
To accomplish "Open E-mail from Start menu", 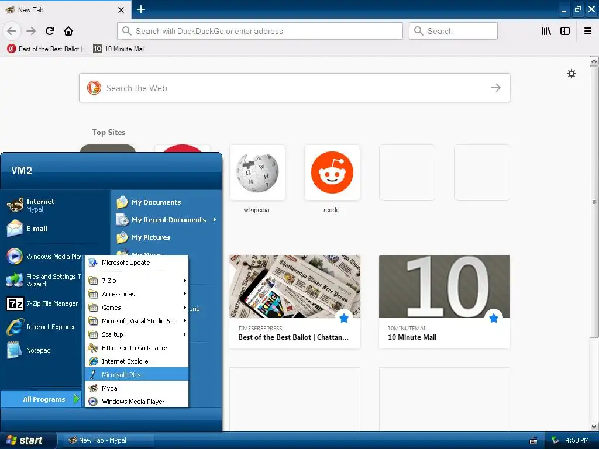I will pos(27,229).
